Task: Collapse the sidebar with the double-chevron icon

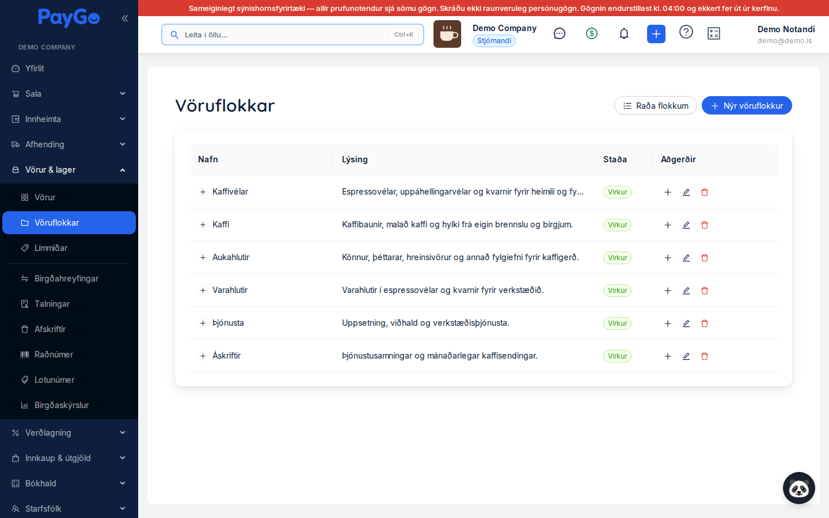Action: click(125, 18)
